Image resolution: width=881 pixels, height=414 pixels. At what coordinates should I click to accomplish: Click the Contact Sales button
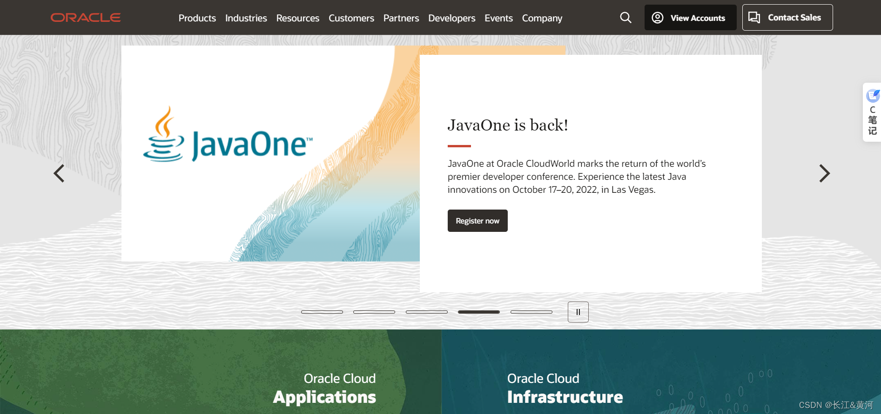[787, 18]
